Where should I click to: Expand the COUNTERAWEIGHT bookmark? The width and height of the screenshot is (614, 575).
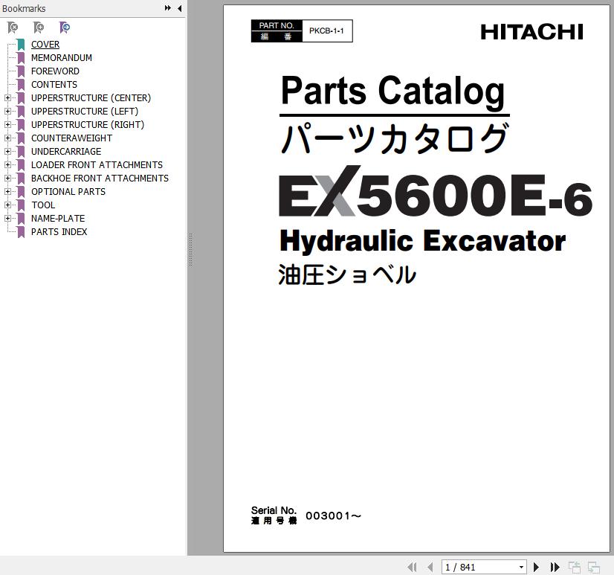pyautogui.click(x=7, y=138)
